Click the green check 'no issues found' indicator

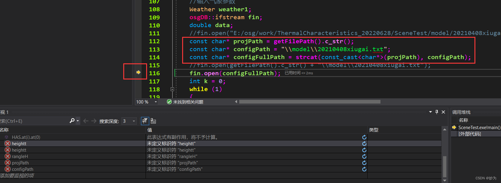[x=169, y=102]
